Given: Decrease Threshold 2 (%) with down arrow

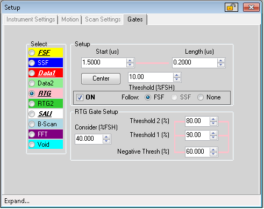Looking at the screenshot, I should [213, 124].
